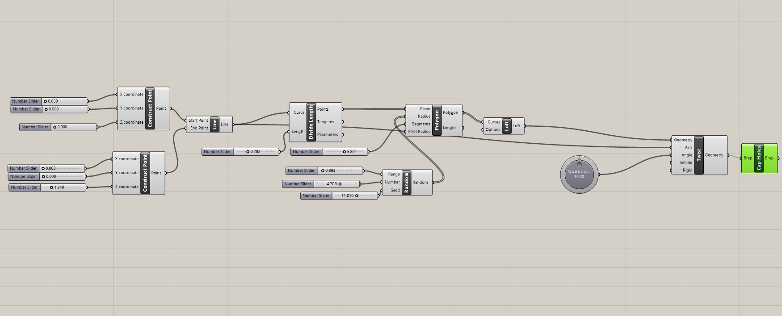This screenshot has width=782, height=316.
Task: Click the Number input of Random
Action: pyautogui.click(x=392, y=182)
